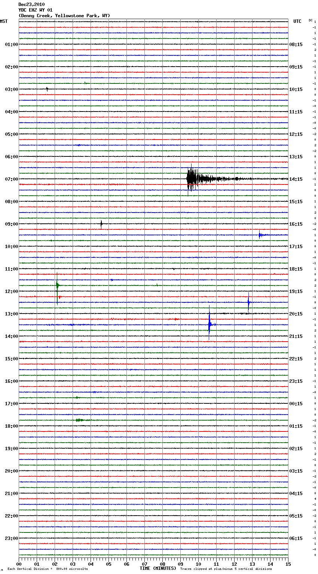Click the 08:15 UTC time label
This screenshot has width=318, height=574.
(296, 45)
